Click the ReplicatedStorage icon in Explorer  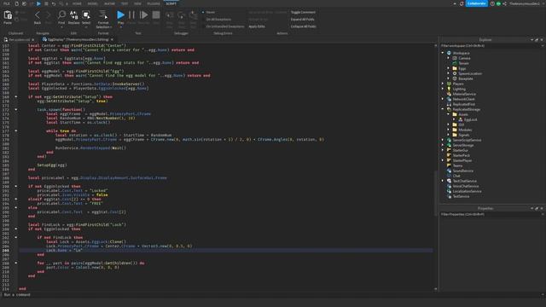pyautogui.click(x=449, y=109)
